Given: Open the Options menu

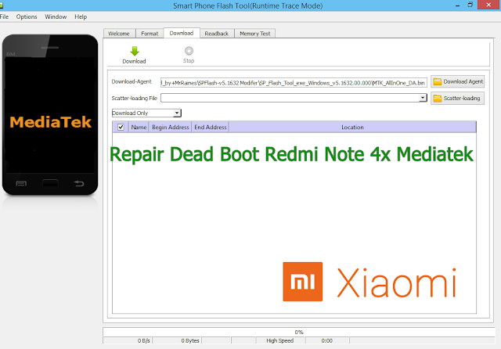Looking at the screenshot, I should pyautogui.click(x=27, y=16).
